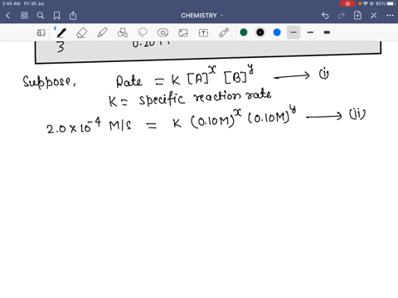Tap the screen recording indicator
This screenshot has height=298, width=398.
[x=347, y=3]
